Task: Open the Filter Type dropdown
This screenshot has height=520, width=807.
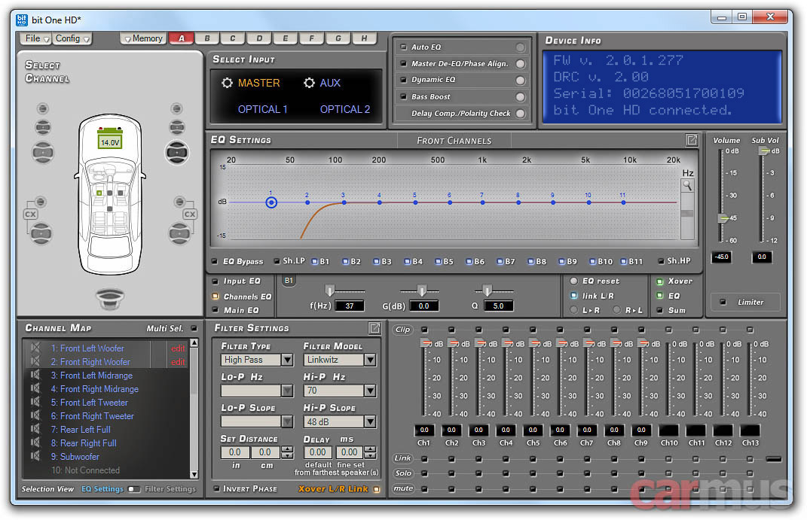Action: coord(287,360)
